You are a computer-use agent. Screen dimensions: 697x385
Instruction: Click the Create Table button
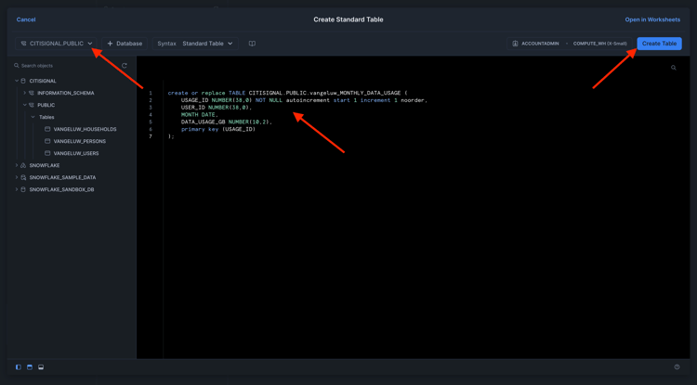(659, 44)
